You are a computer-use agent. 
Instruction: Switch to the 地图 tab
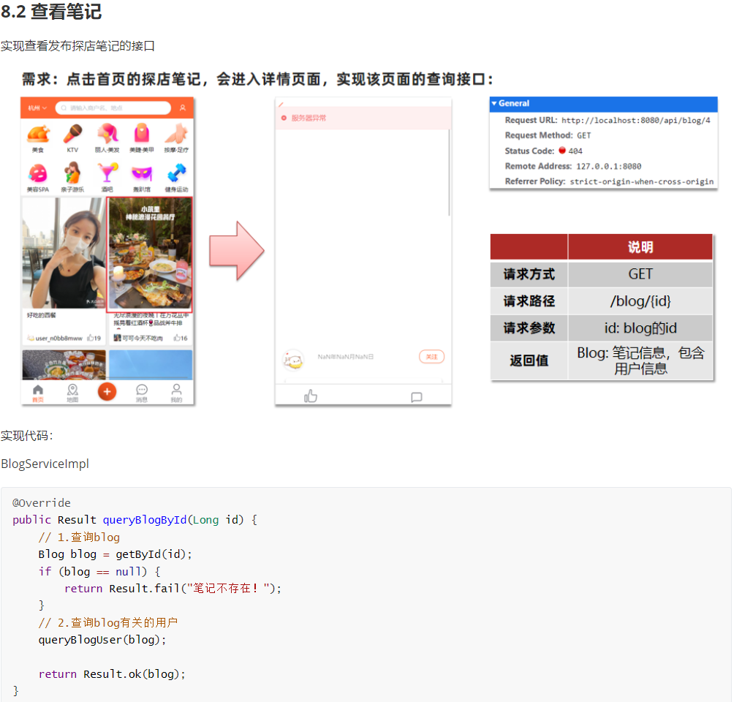click(x=72, y=393)
